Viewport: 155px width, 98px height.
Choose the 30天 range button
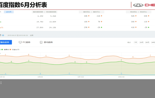point(141,42)
